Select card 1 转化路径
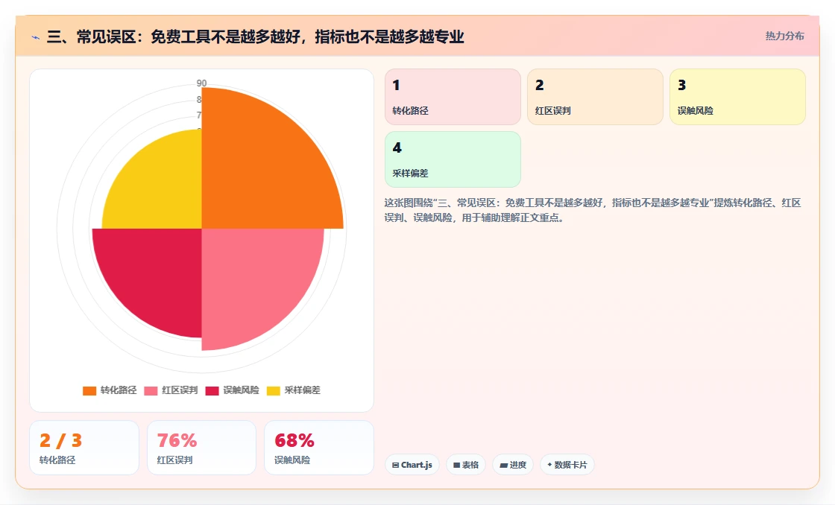The width and height of the screenshot is (835, 505). tap(453, 97)
